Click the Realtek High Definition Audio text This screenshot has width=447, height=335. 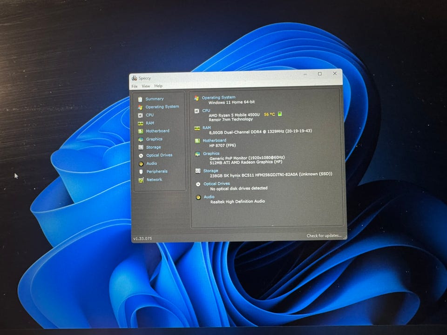click(238, 201)
